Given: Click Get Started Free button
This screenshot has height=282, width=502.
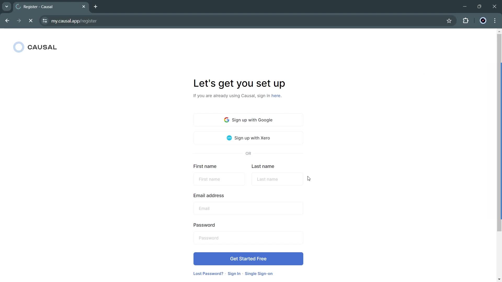Looking at the screenshot, I should point(248,258).
